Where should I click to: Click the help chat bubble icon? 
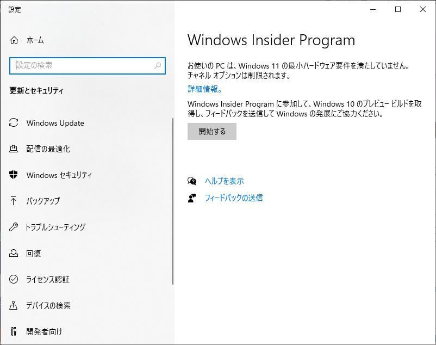[192, 181]
